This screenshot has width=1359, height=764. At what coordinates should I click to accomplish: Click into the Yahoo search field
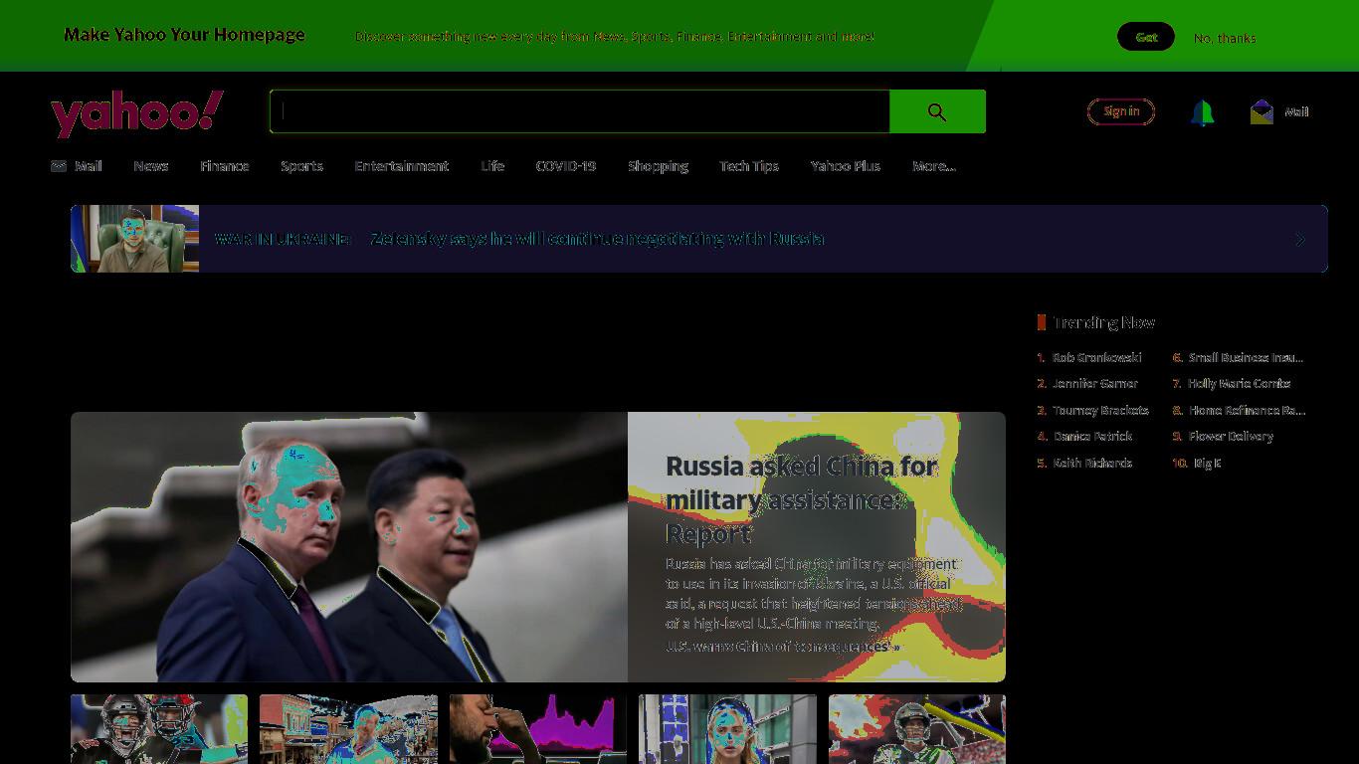[579, 111]
